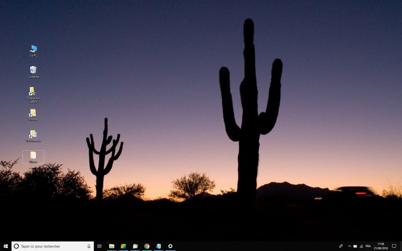This screenshot has height=251, width=402.
Task: Click the Cortana circle icon
Action: pos(16,246)
